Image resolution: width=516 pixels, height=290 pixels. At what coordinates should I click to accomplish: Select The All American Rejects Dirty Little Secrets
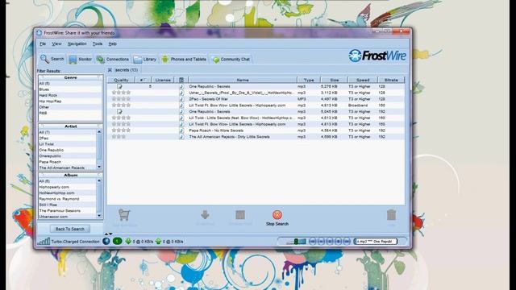tap(256, 137)
